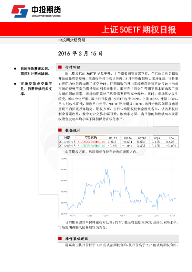
Task: Click the Vega value in the 510050P1603M02100 row
Action: point(156,146)
